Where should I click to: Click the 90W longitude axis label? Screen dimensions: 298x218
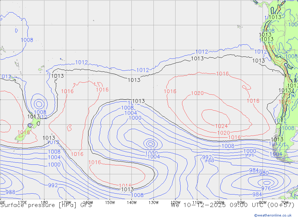[241, 202]
